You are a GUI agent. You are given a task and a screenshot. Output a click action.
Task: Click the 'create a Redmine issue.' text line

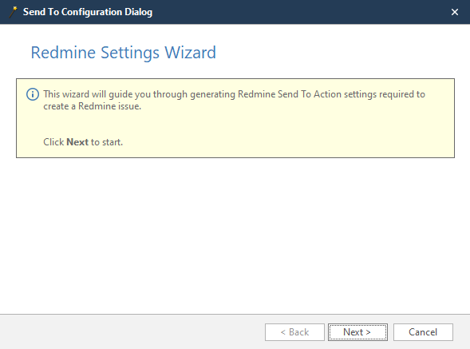[92, 106]
